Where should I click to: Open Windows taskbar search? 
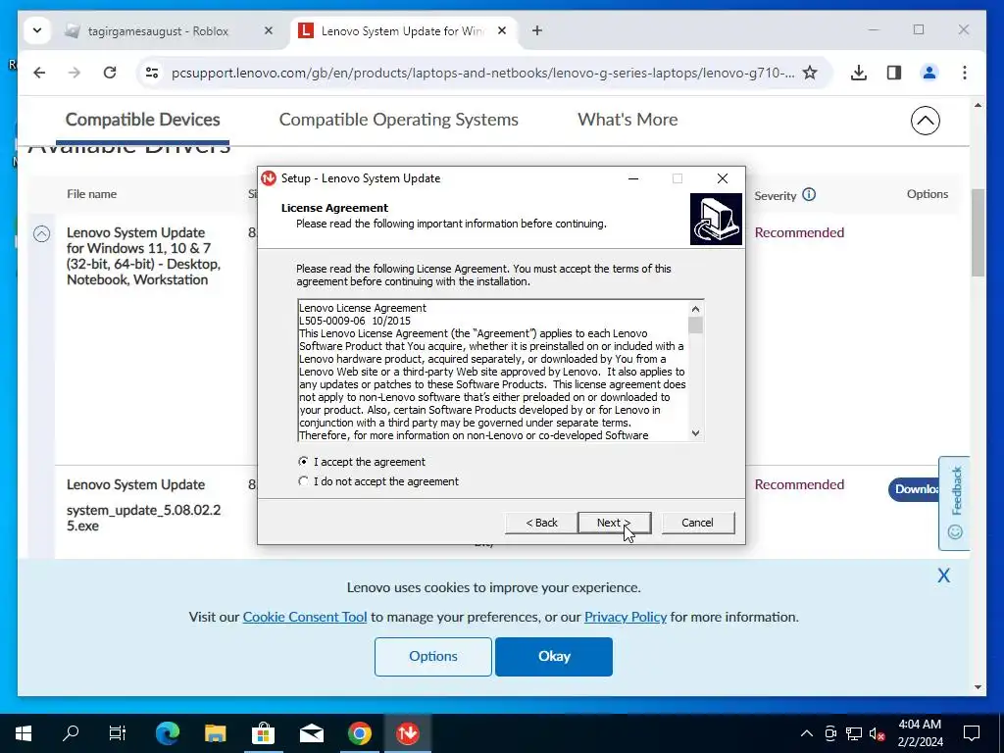tap(71, 733)
